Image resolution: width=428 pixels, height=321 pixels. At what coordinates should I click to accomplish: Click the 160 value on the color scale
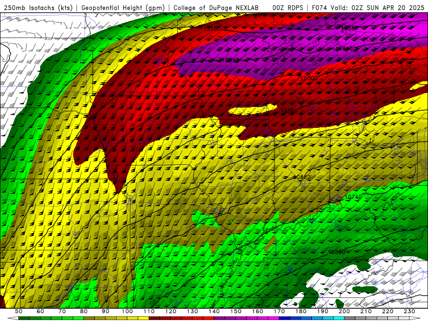click(257, 311)
